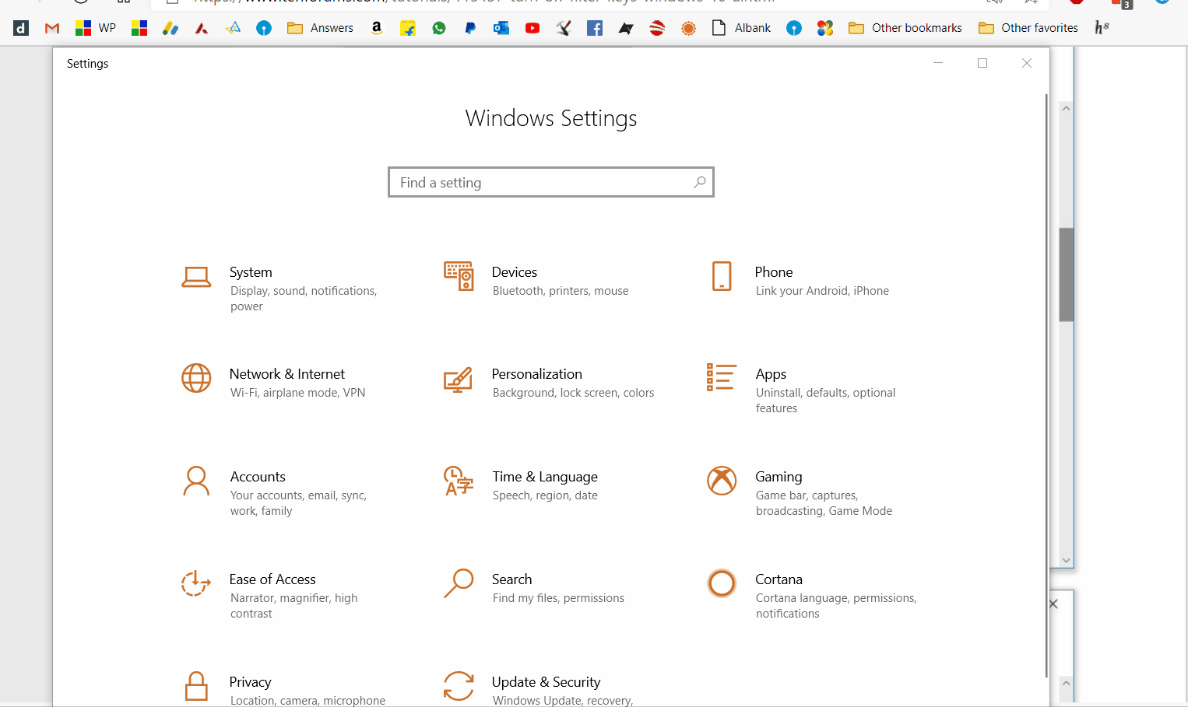Open Network & Internet globe icon
Screen dimensions: 1188x707
[x=196, y=378]
